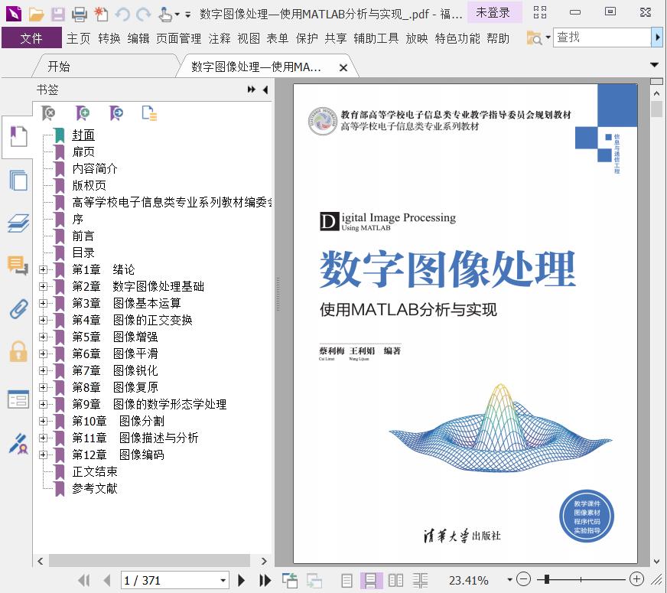Expand all bookmarks double-arrow icon
The image size is (667, 593).
[x=252, y=90]
